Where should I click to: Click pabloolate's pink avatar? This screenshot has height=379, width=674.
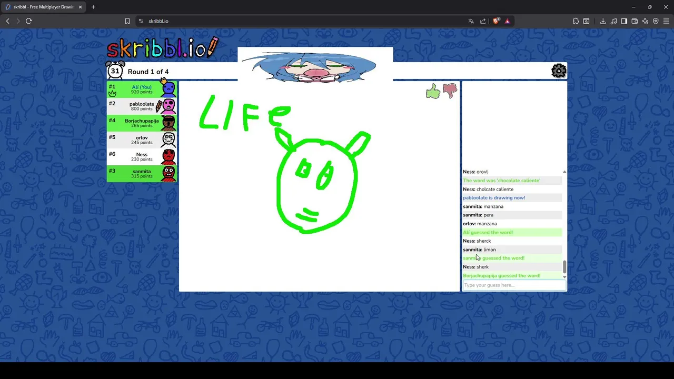pyautogui.click(x=168, y=106)
